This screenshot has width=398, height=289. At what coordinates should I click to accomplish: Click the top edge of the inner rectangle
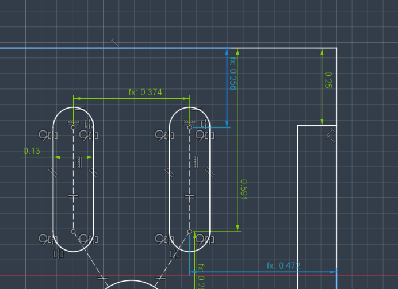pyautogui.click(x=317, y=125)
